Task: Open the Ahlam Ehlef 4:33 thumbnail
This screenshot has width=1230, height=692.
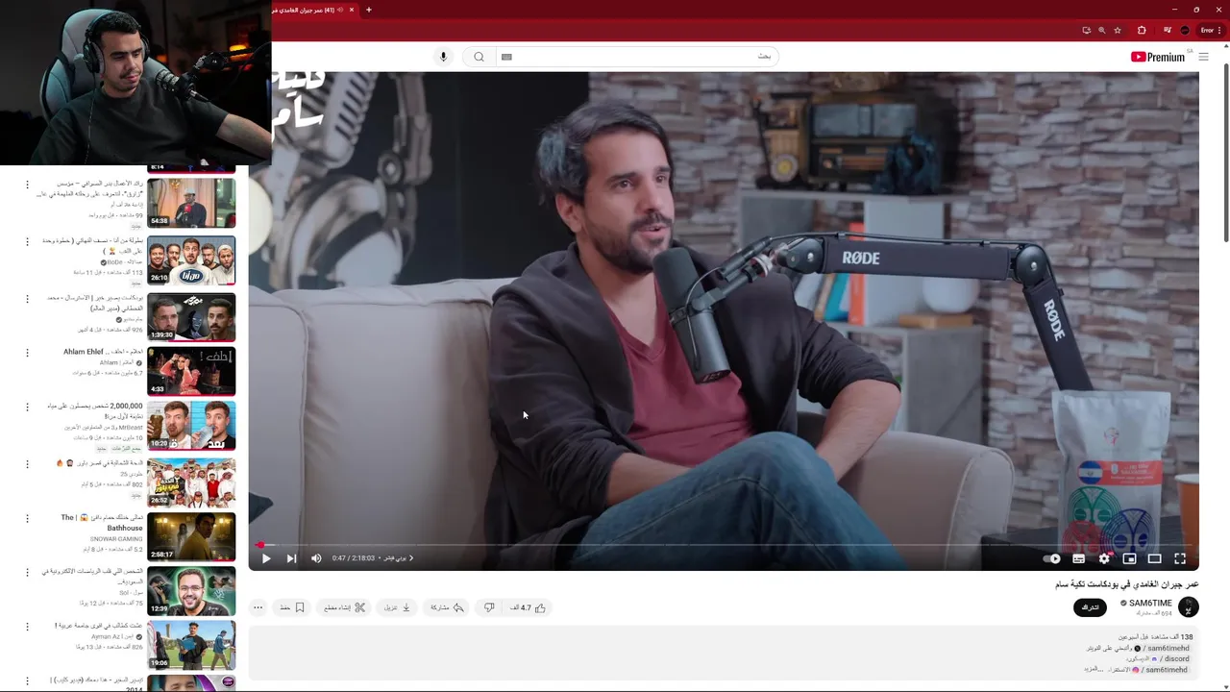Action: pos(191,371)
